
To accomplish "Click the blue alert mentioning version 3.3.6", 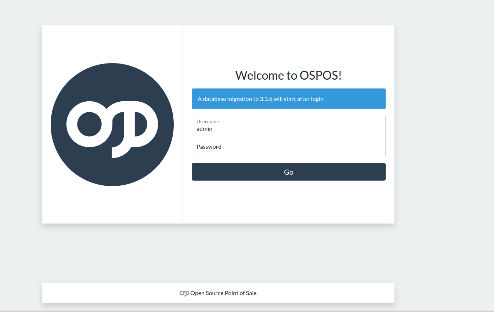I will (288, 99).
